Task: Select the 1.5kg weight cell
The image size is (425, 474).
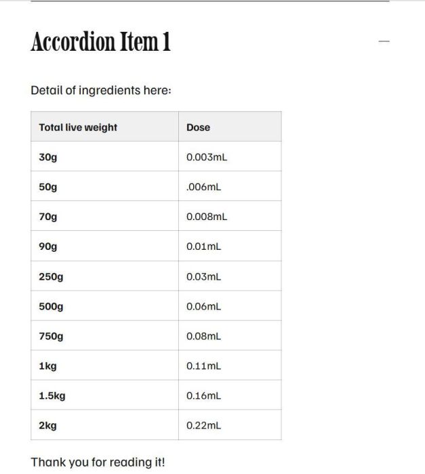Action: click(52, 395)
